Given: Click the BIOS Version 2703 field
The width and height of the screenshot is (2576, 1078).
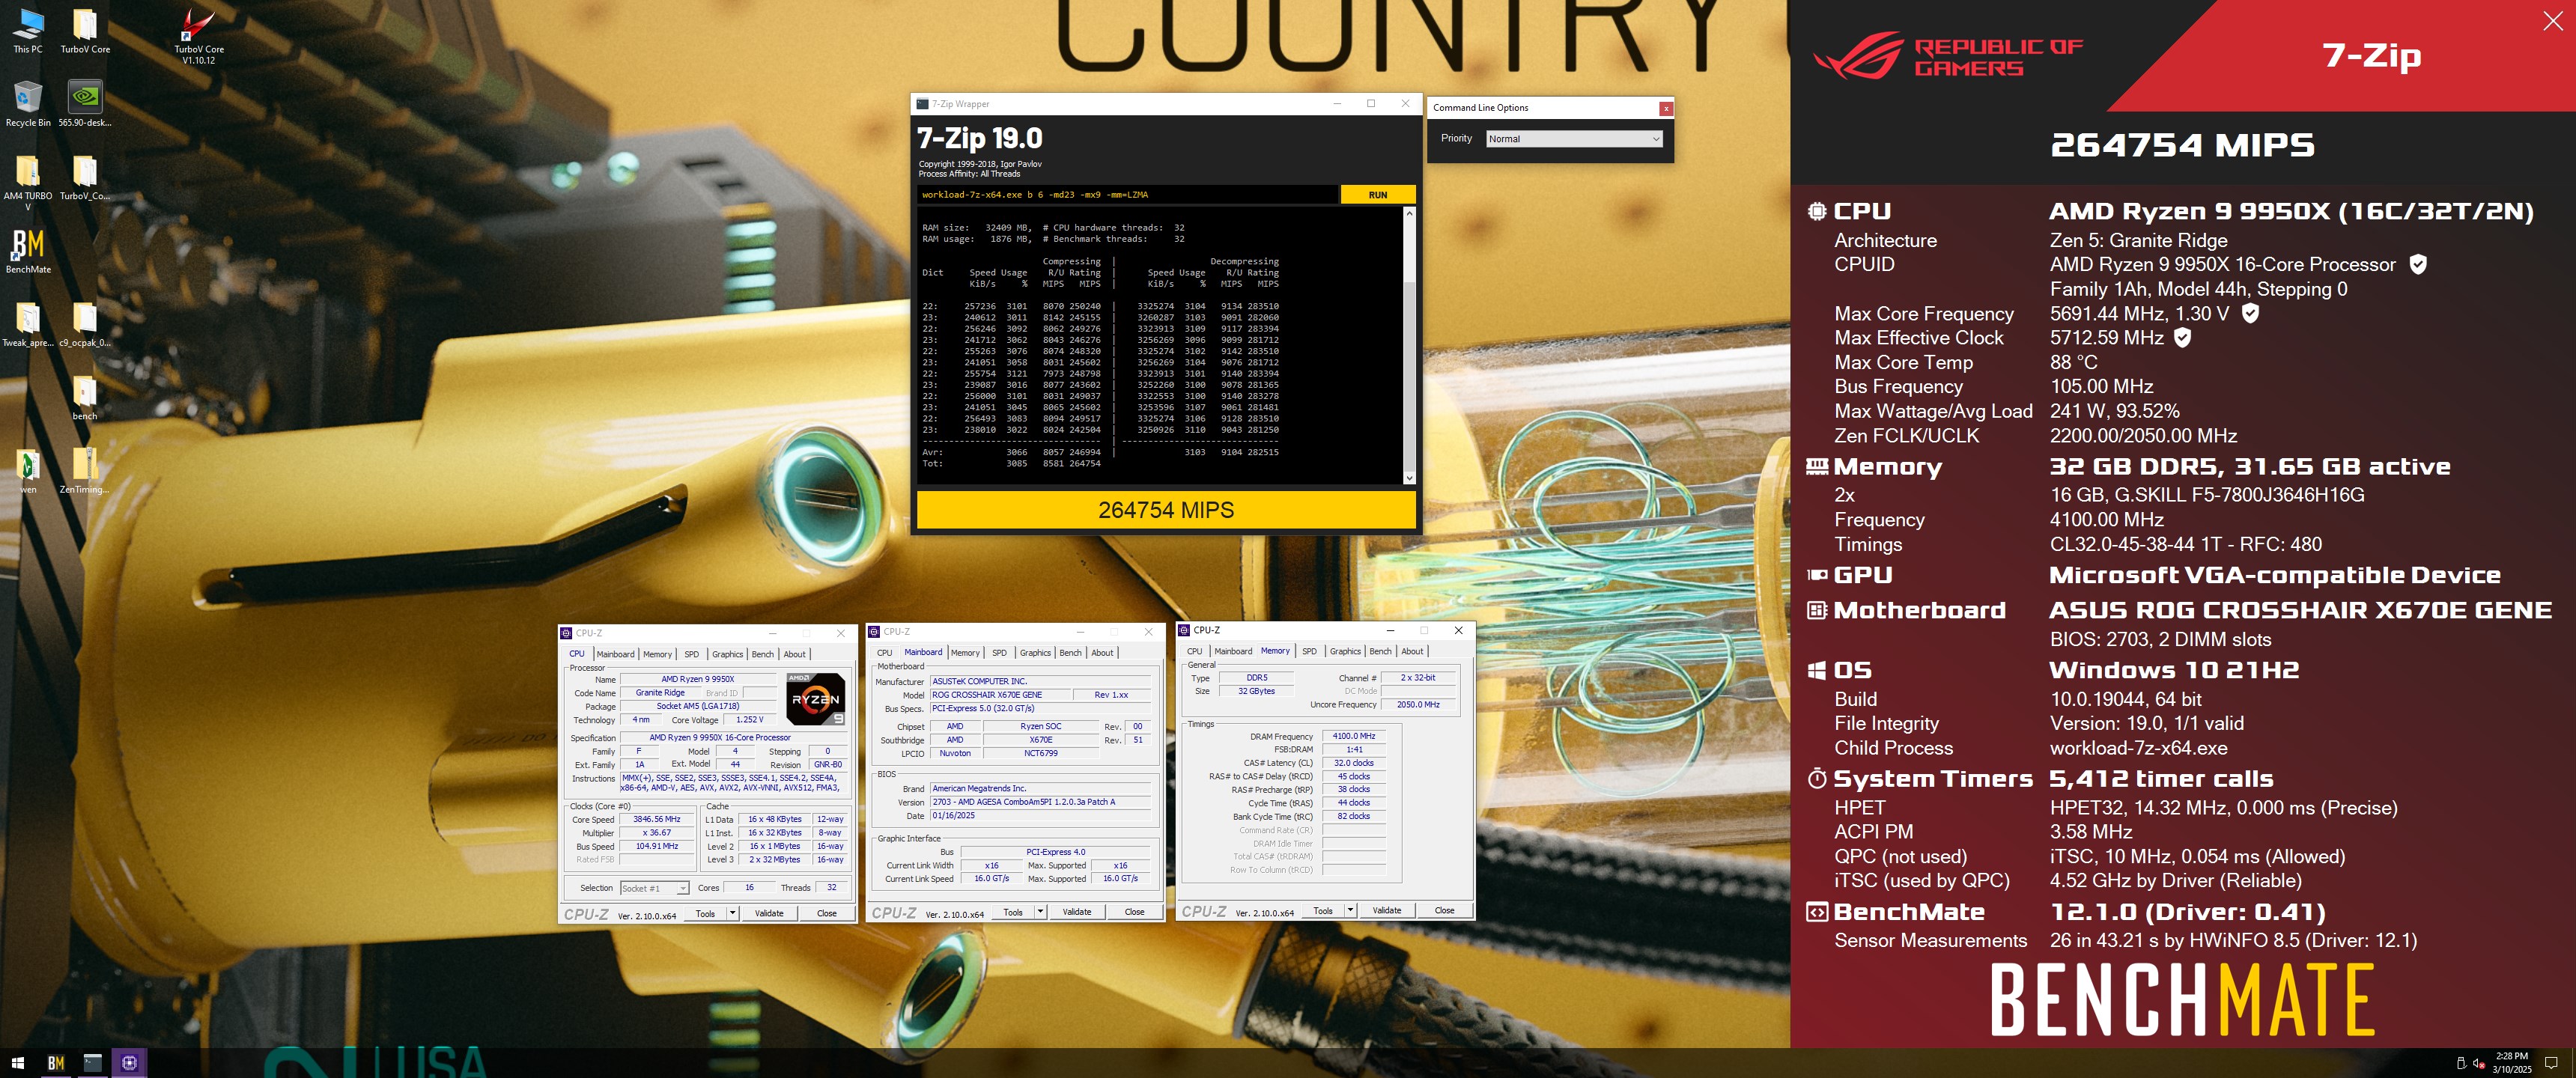Looking at the screenshot, I should click(x=1040, y=802).
